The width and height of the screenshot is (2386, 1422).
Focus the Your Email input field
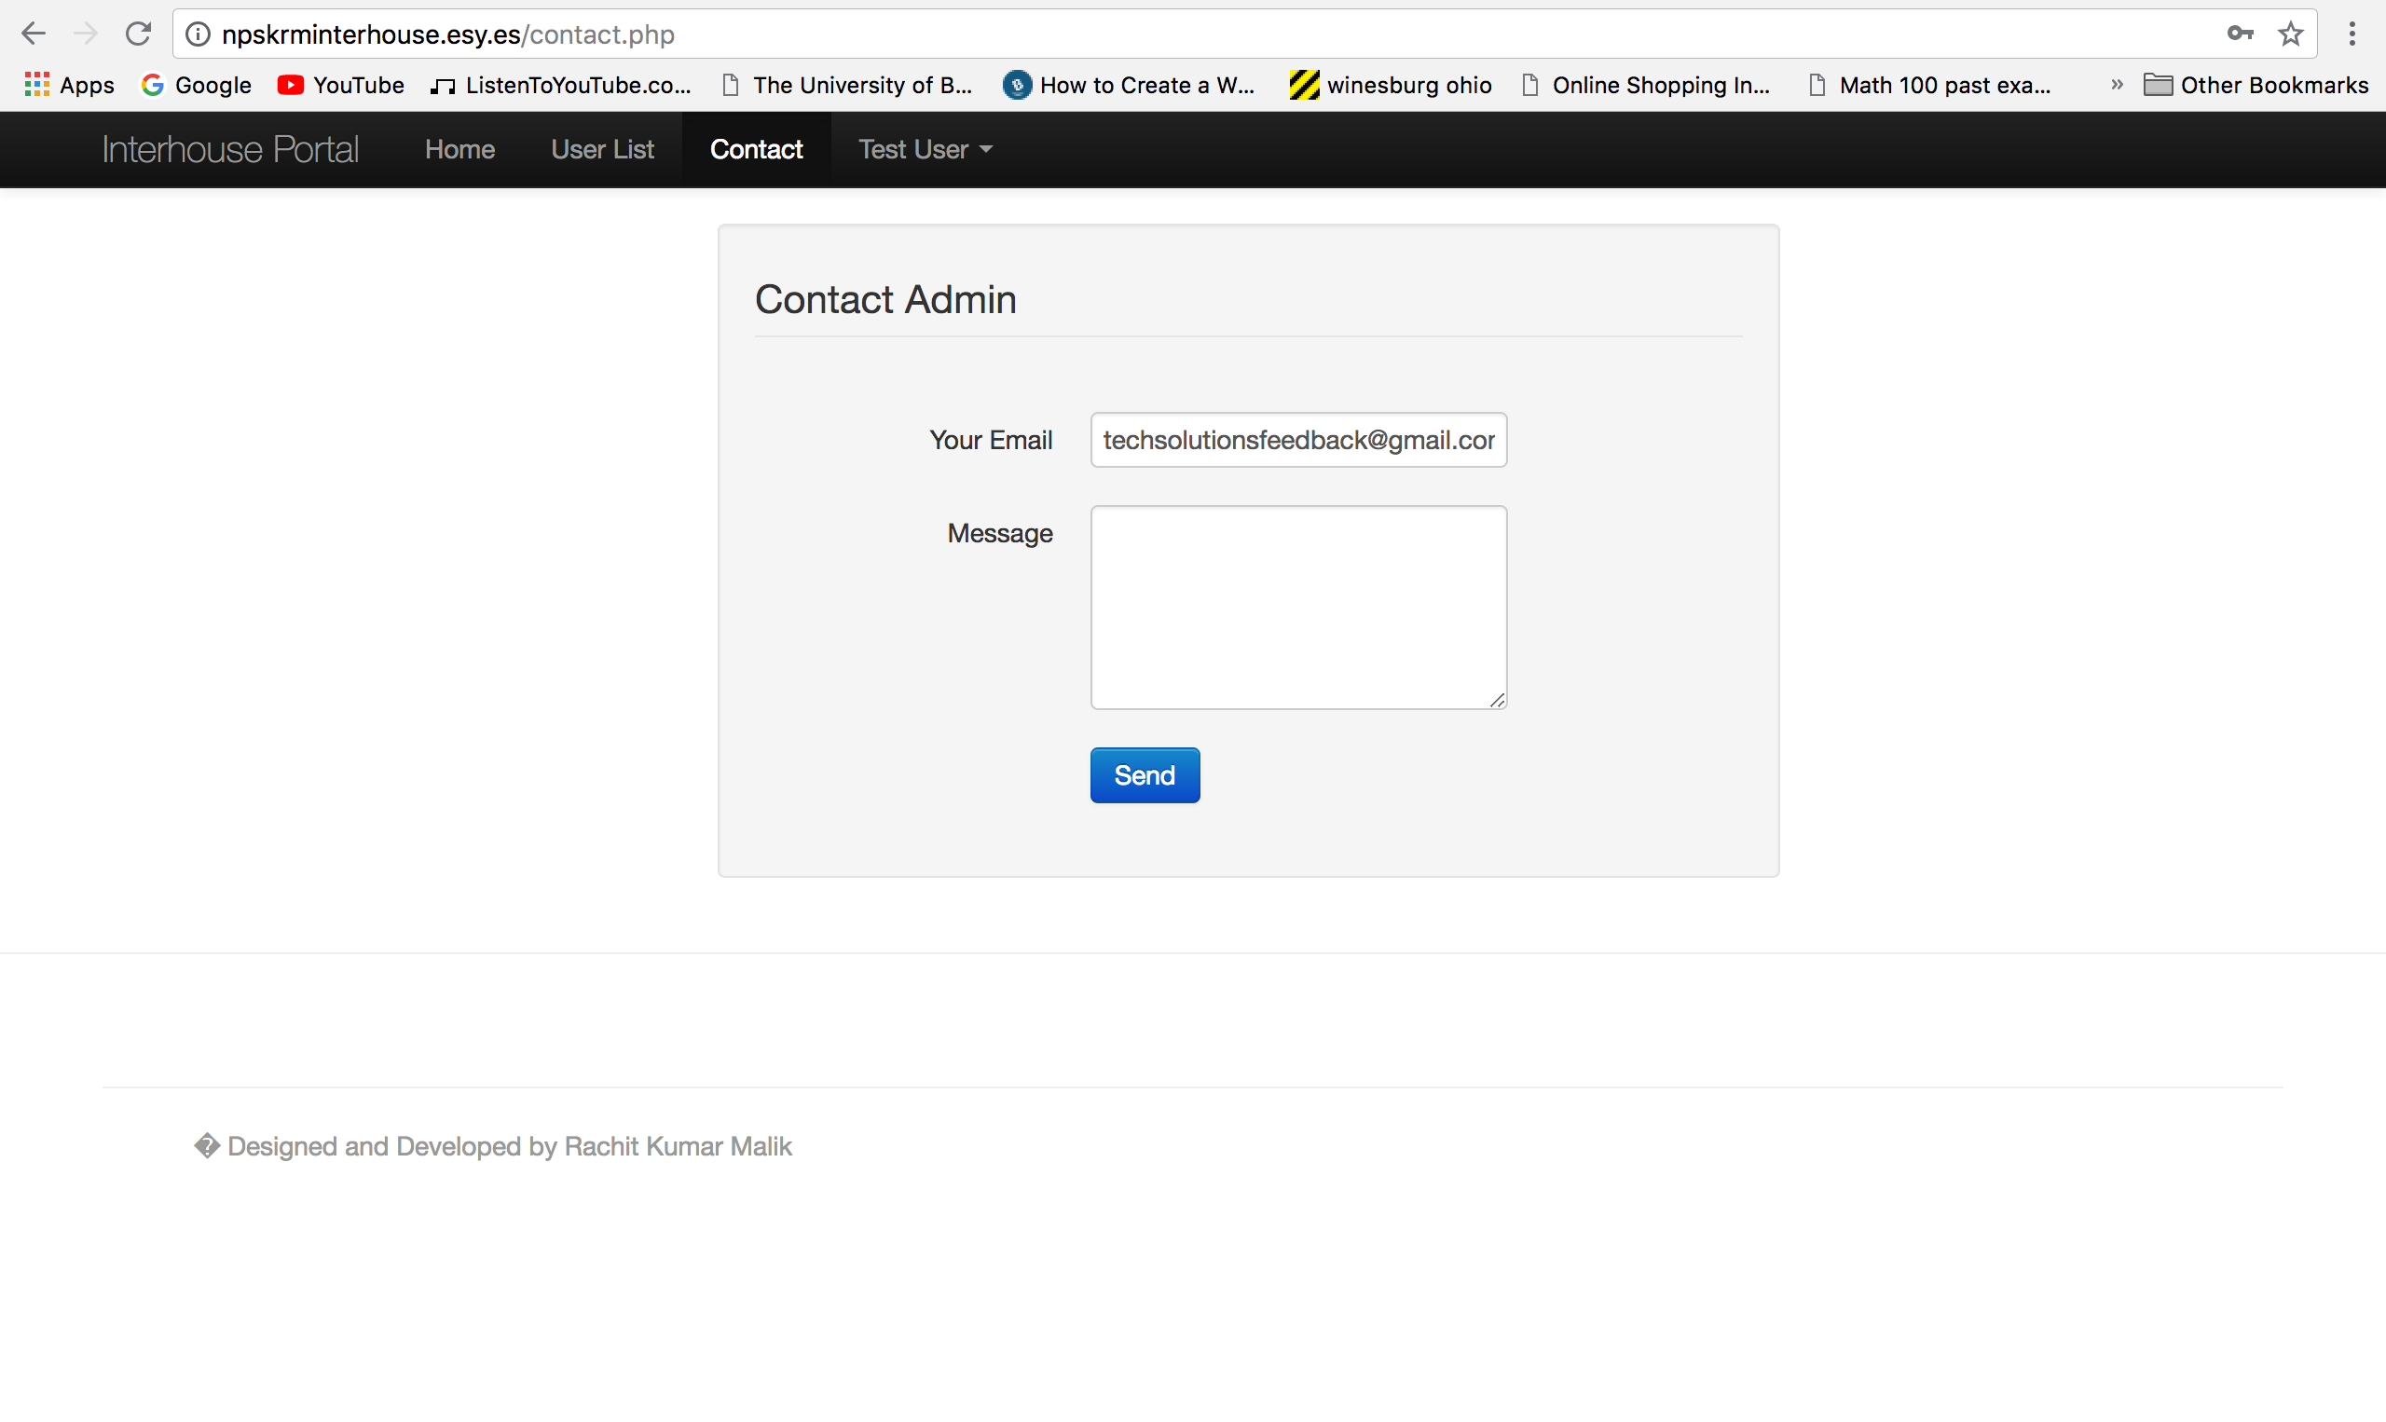tap(1297, 440)
